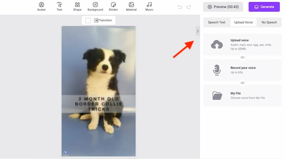Open the Avatar tool

41,6
